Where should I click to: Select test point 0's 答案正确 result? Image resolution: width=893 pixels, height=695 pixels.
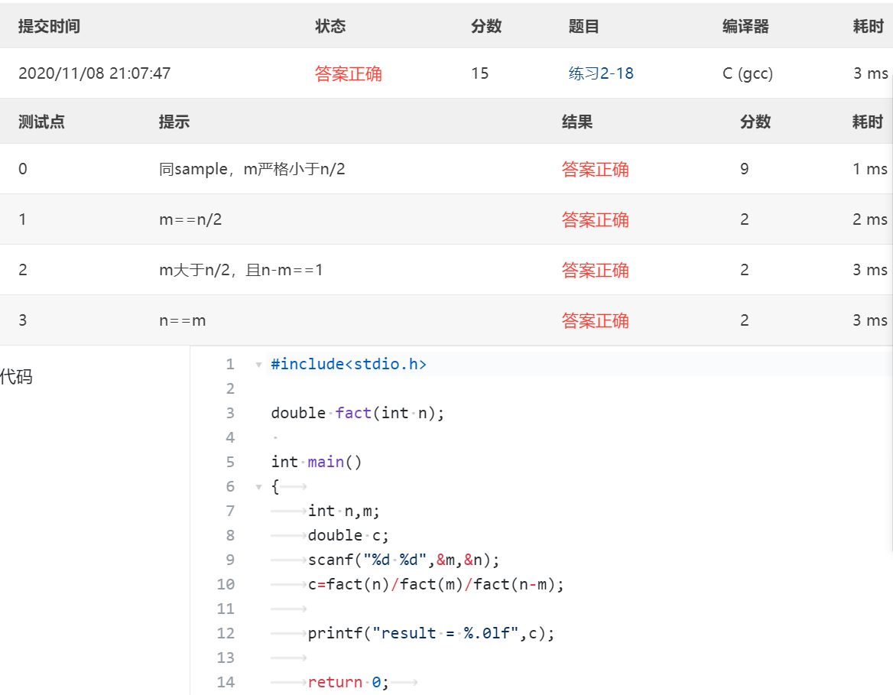tap(595, 169)
